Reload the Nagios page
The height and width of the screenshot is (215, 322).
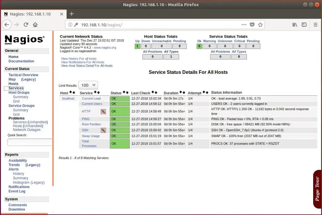(26, 24)
